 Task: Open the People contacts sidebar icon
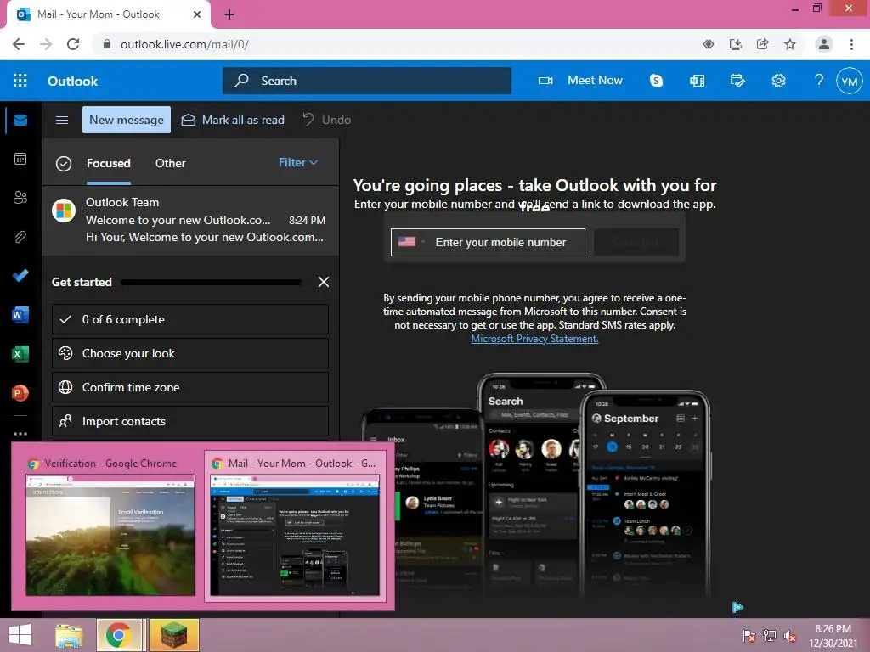[20, 197]
